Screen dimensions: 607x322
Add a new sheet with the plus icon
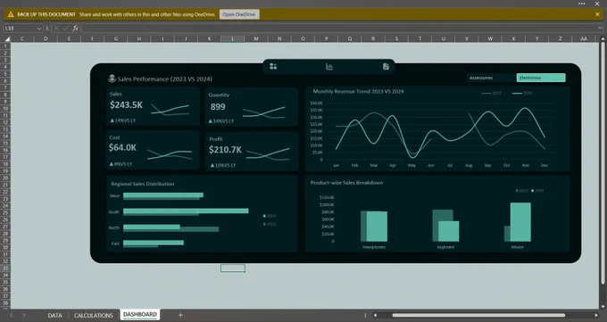(180, 315)
